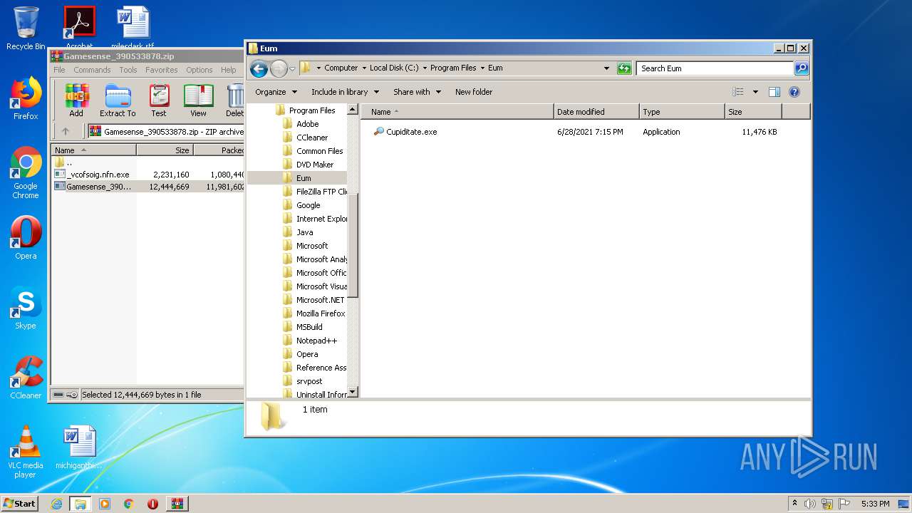Open WinRAR Help menu
Image resolution: width=912 pixels, height=513 pixels.
[229, 70]
